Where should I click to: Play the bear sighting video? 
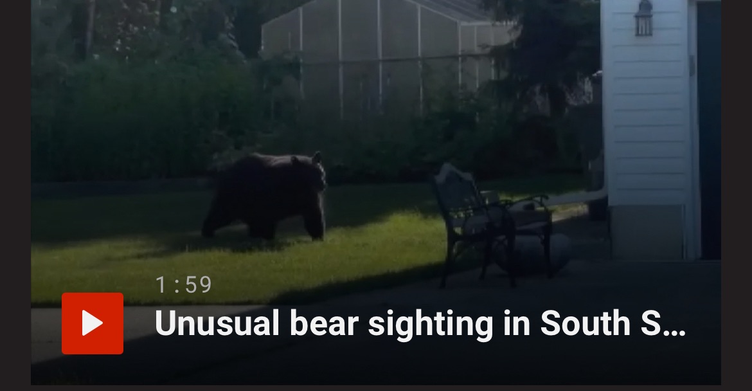[x=92, y=323]
